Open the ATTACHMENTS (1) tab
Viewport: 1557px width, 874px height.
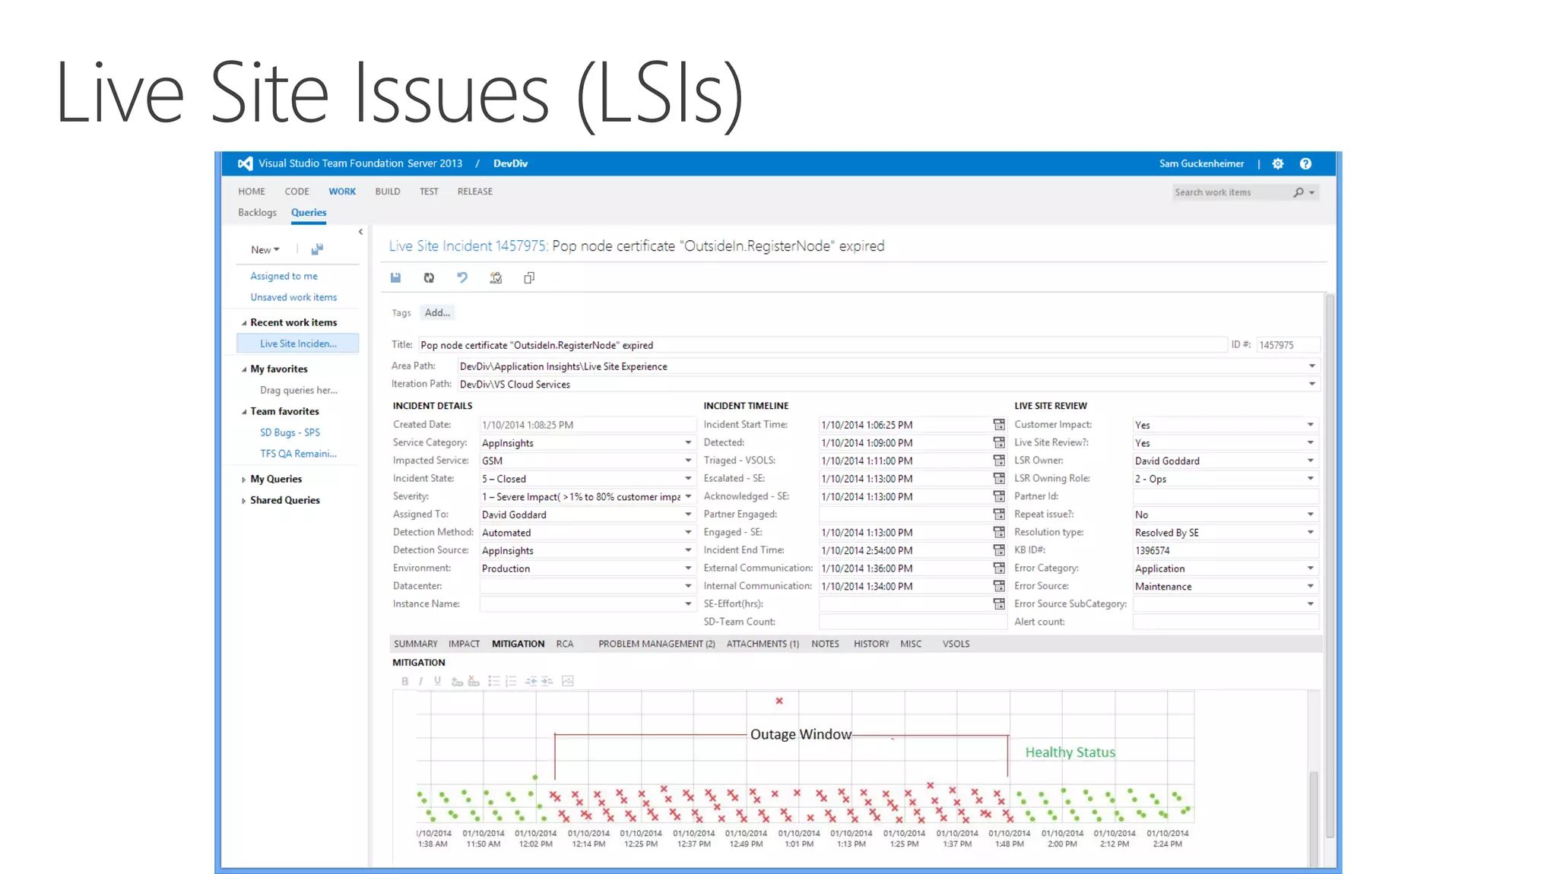coord(763,644)
